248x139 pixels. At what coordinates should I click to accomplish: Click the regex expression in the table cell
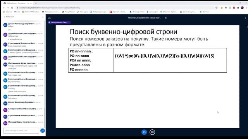pyautogui.click(x=165, y=56)
